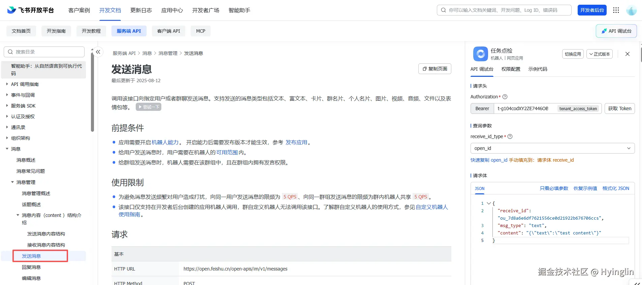
Task: Expand the 事件与回调 tree node
Action: (7, 95)
